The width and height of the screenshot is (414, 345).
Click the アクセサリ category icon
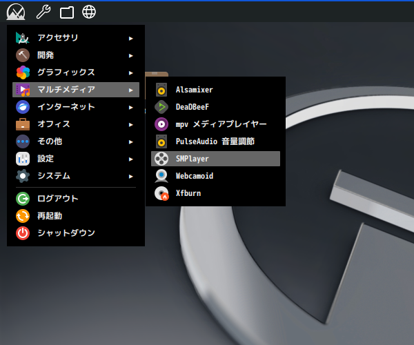click(x=23, y=38)
